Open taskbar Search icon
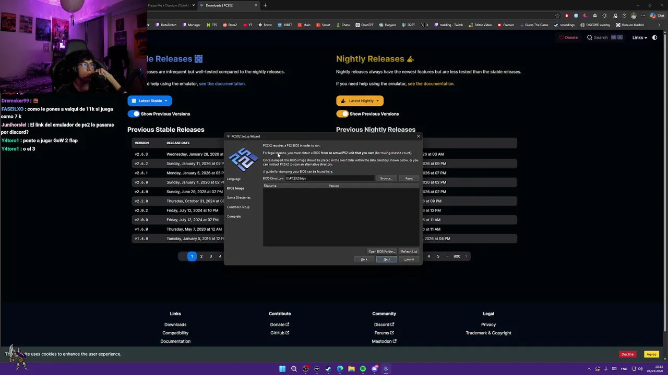Image resolution: width=668 pixels, height=375 pixels. 294,369
